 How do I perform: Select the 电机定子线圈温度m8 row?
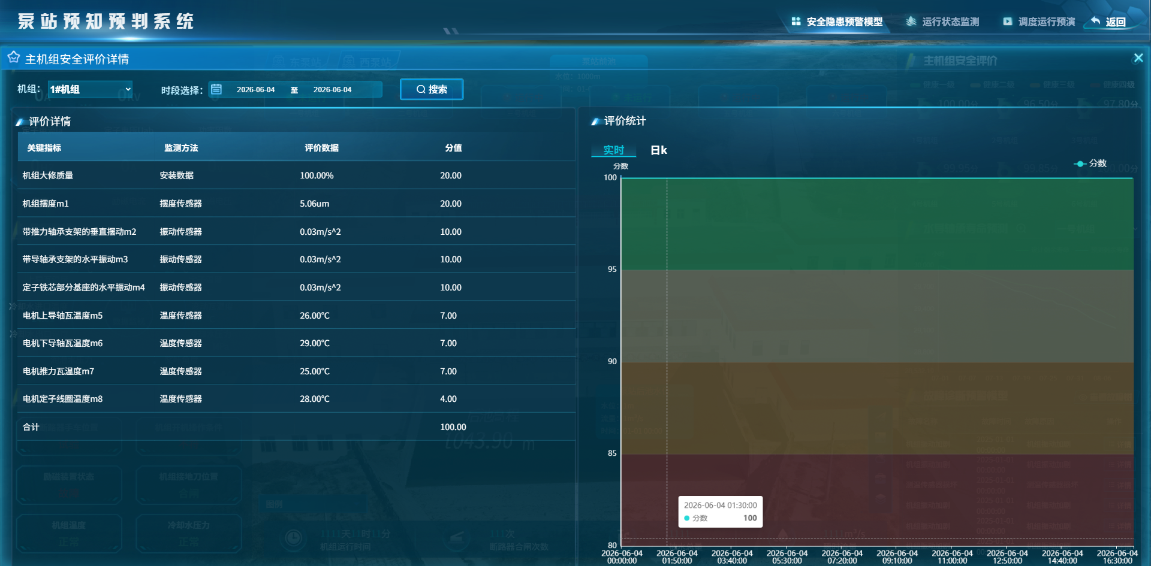297,399
